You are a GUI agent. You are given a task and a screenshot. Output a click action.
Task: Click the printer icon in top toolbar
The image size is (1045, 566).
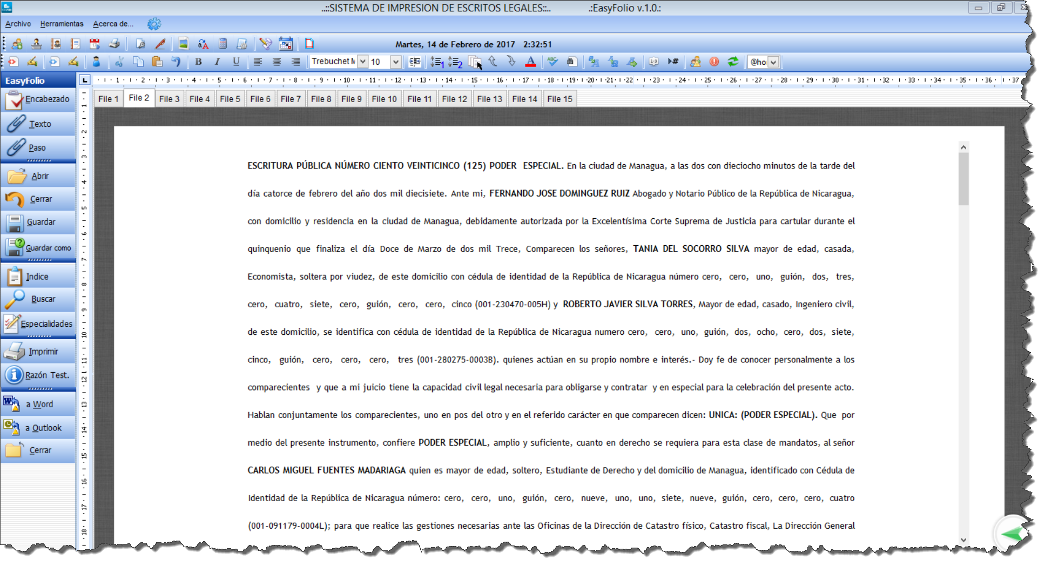coord(114,44)
